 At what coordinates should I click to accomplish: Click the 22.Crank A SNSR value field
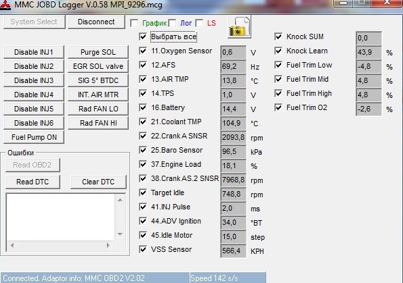tap(234, 137)
